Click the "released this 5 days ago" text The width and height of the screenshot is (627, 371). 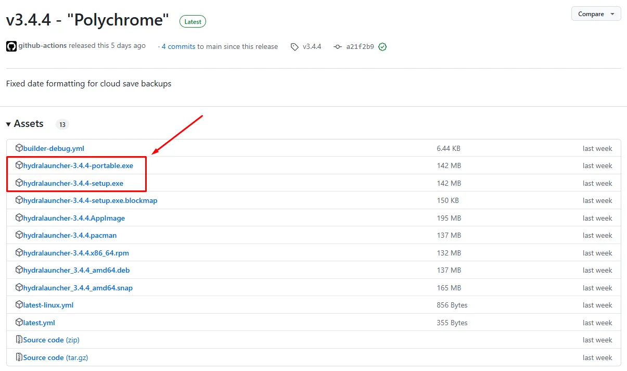(107, 46)
